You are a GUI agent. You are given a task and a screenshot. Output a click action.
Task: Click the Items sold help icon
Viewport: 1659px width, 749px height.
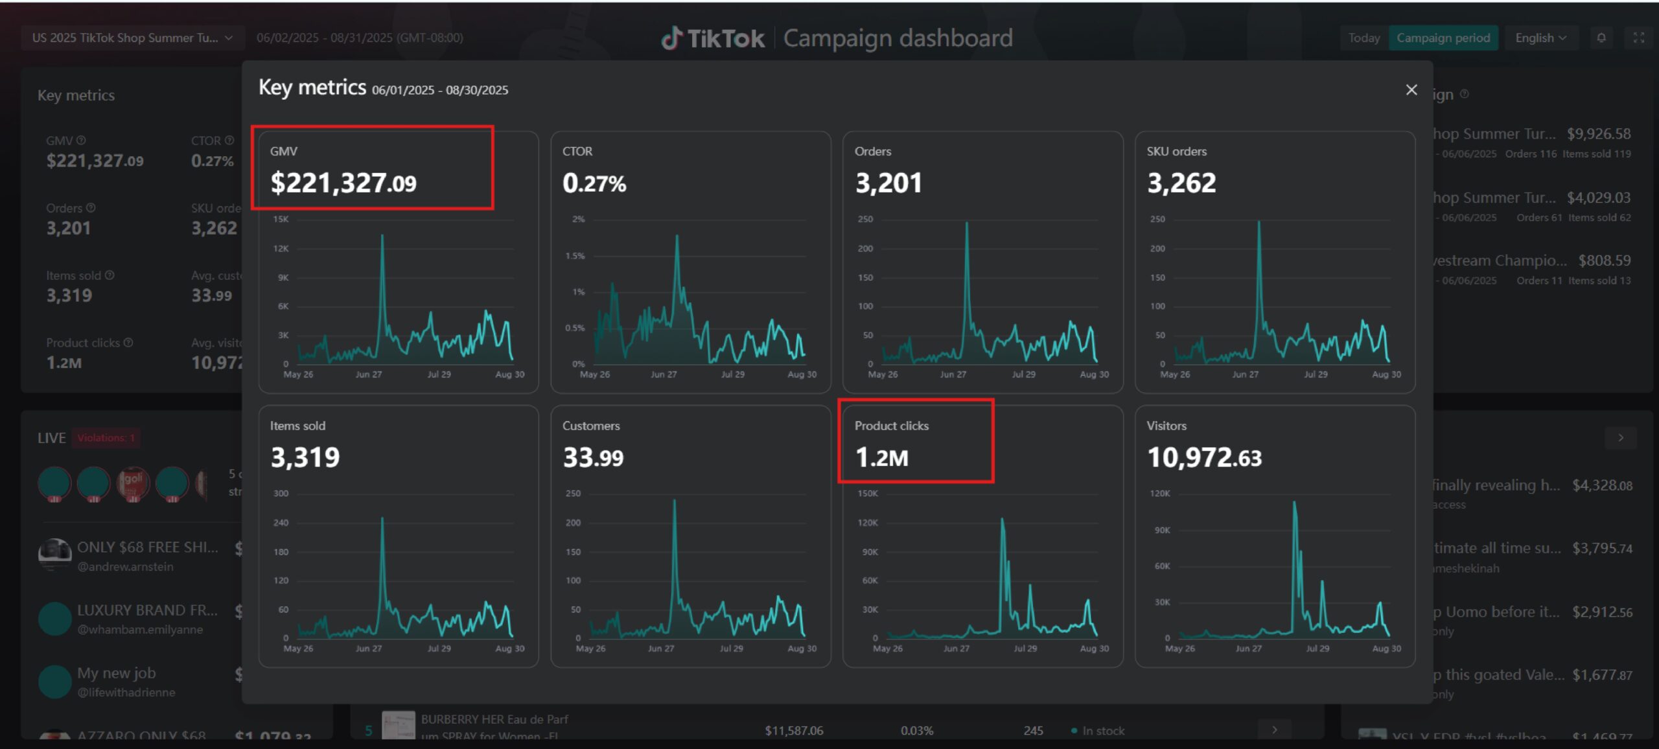click(x=110, y=275)
